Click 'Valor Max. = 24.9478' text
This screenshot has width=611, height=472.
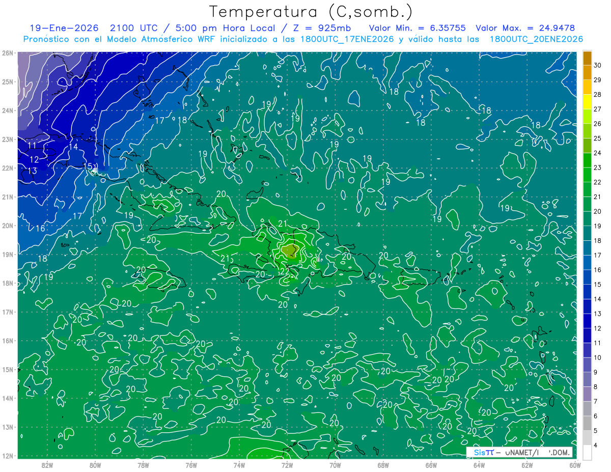click(x=525, y=28)
